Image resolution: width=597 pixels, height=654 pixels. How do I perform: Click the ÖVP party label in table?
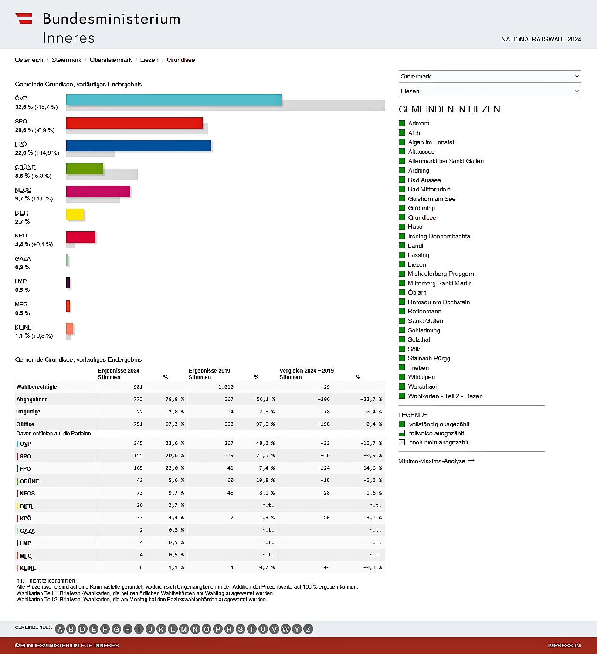25,444
